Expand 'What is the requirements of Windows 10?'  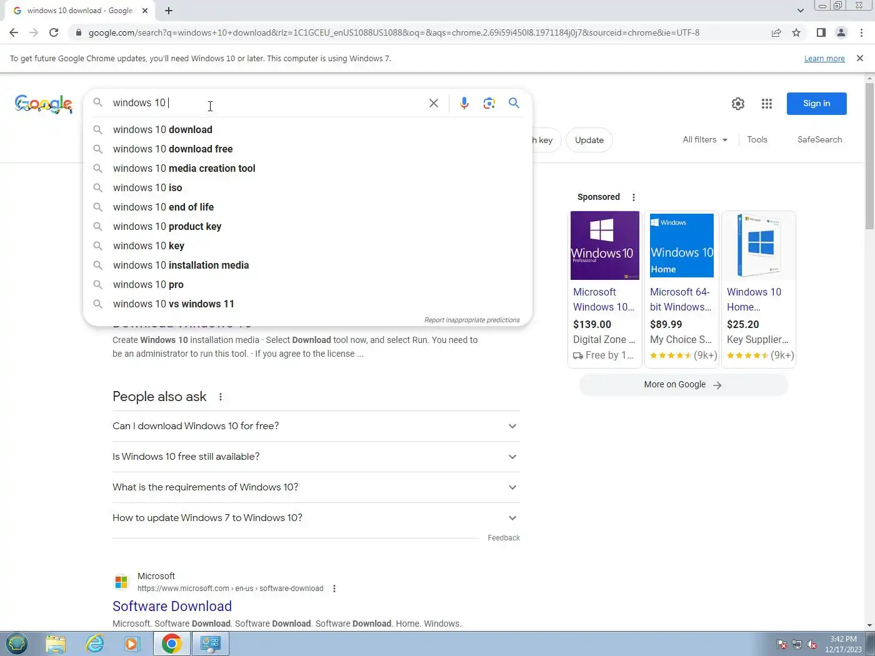(316, 487)
